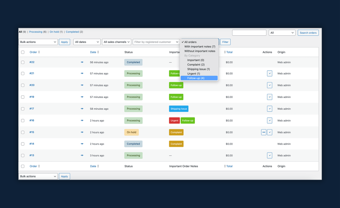This screenshot has height=208, width=340.
Task: Click the checkmark action button for order #19
Action: pos(269,97)
